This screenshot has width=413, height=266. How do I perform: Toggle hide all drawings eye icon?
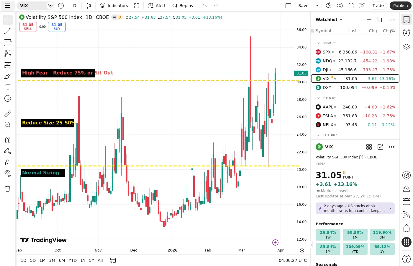tap(8, 173)
